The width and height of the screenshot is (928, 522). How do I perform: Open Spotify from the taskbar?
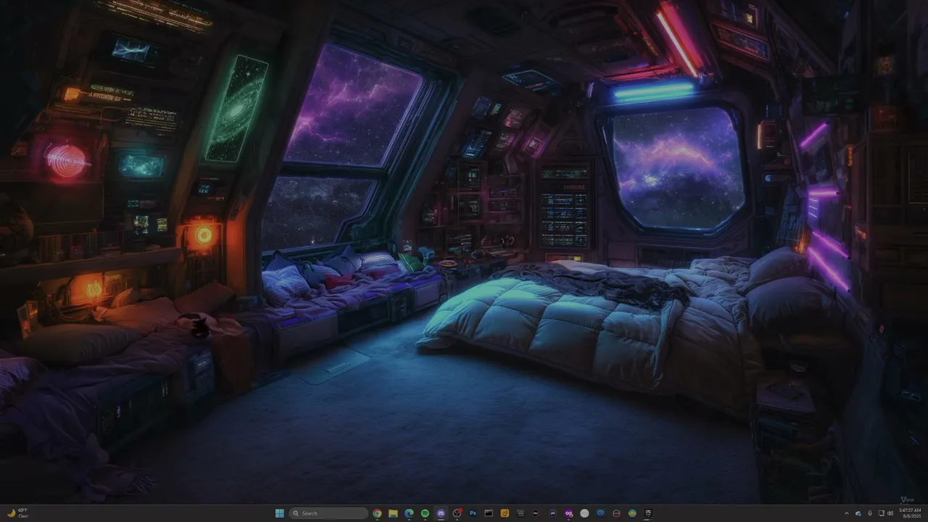point(425,513)
